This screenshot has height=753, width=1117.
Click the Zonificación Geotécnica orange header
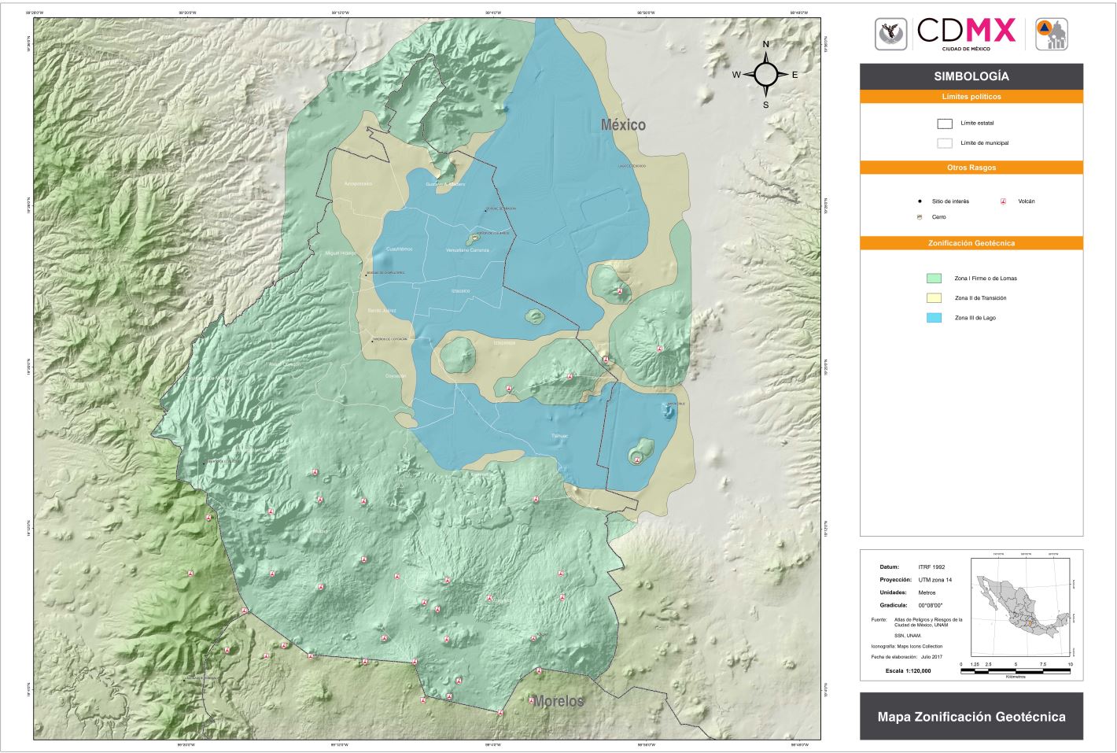[x=971, y=243]
